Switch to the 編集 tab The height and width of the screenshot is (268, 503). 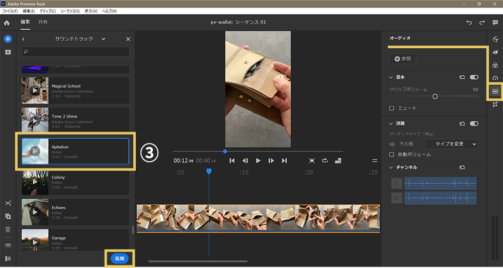(25, 22)
